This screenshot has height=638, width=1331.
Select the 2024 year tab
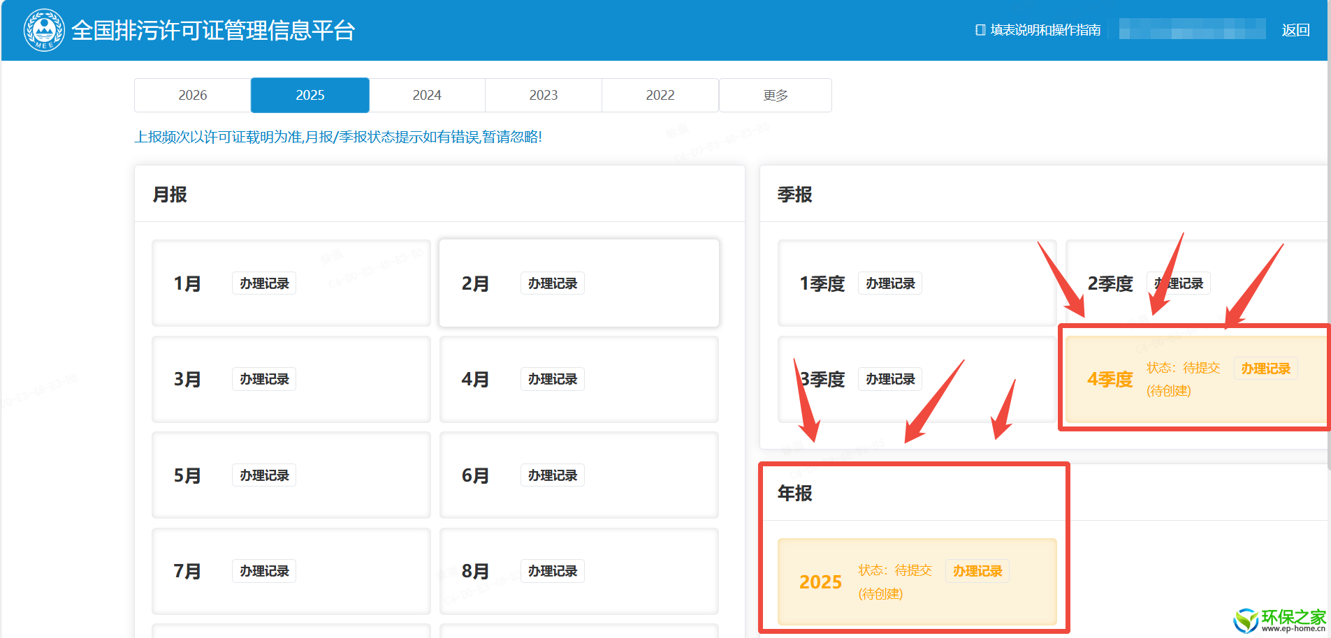[426, 95]
